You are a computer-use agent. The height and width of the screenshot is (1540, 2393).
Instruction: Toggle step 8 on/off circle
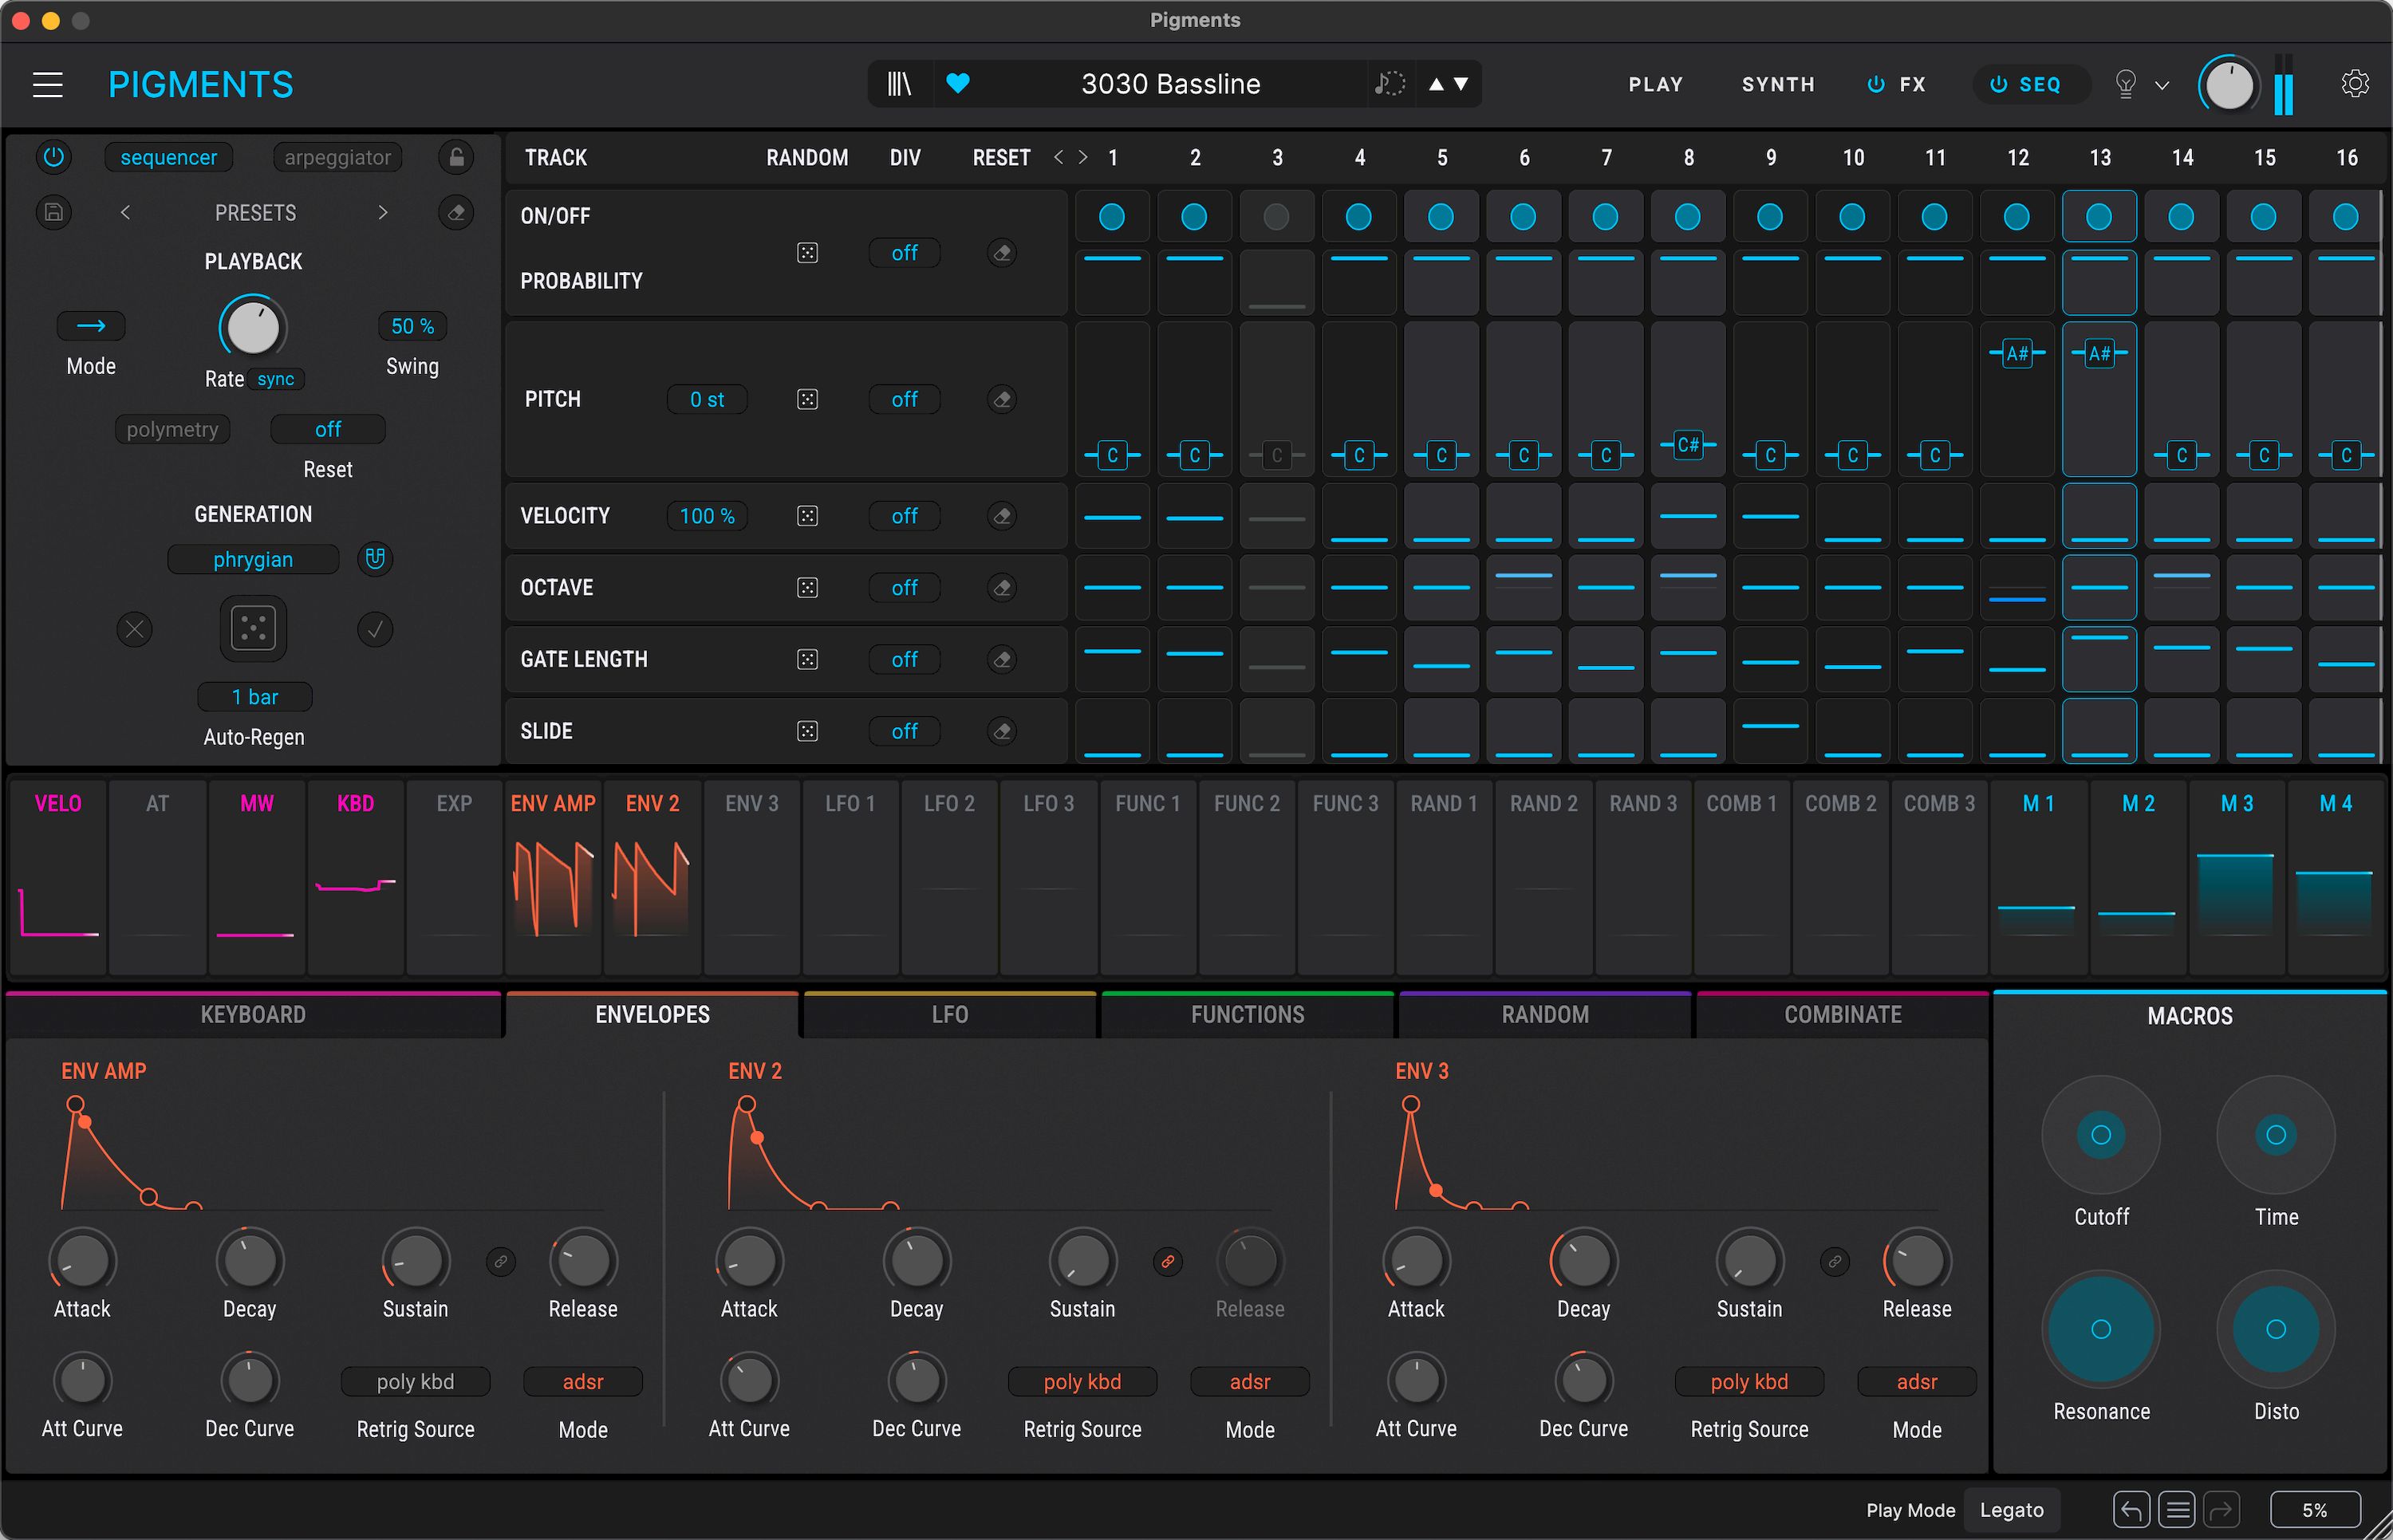coord(1688,216)
